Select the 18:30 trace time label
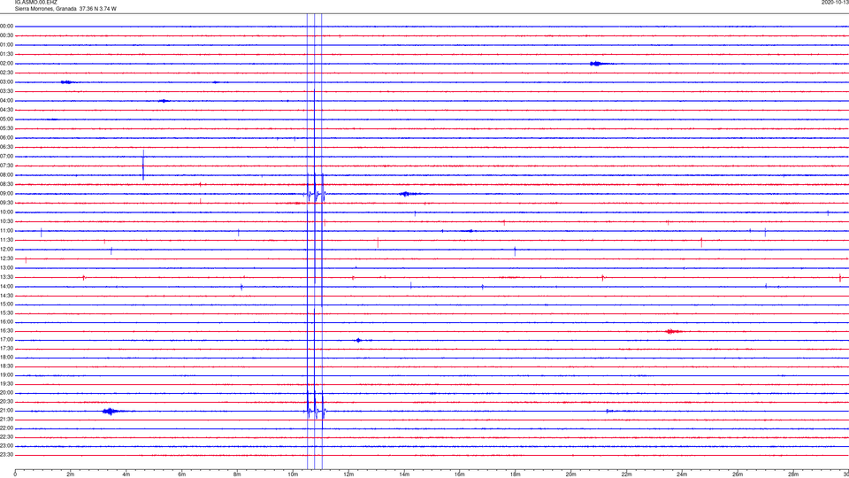This screenshot has width=849, height=478. coord(7,366)
